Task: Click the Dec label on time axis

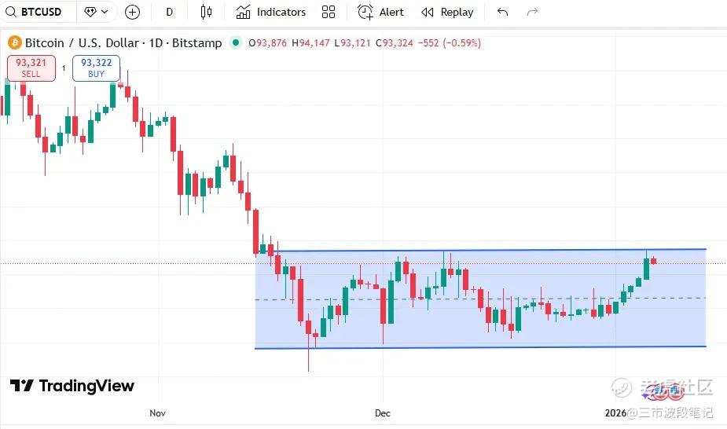Action: 383,412
